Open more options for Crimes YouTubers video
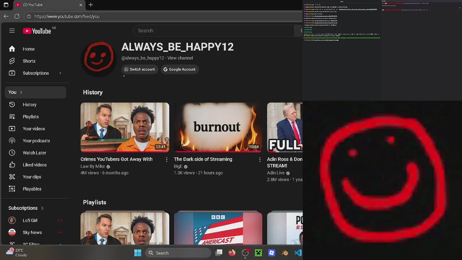The width and height of the screenshot is (462, 260). coord(166,159)
